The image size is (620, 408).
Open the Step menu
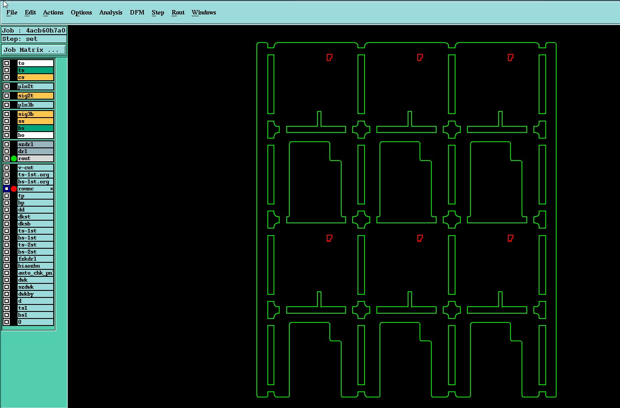pyautogui.click(x=158, y=12)
